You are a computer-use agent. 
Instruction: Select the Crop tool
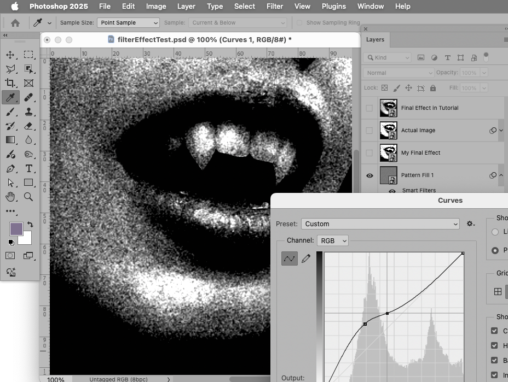click(x=10, y=83)
